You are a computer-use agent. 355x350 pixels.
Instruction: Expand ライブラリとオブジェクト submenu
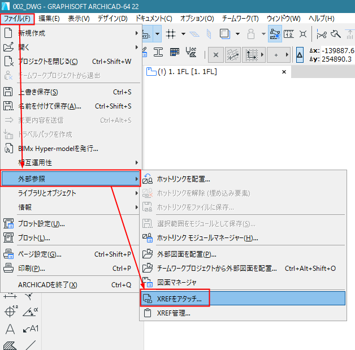coord(71,193)
